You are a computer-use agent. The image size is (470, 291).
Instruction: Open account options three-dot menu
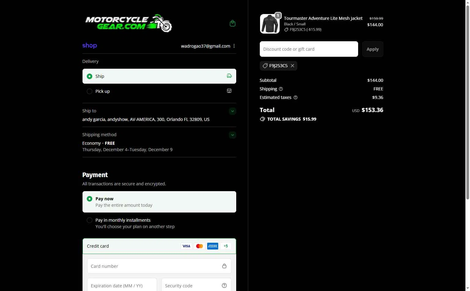(234, 46)
